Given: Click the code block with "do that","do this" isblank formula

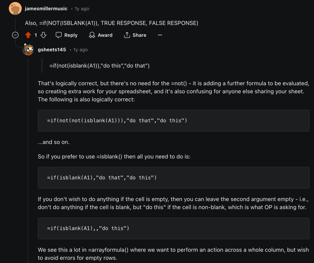Looking at the screenshot, I should point(173,178).
